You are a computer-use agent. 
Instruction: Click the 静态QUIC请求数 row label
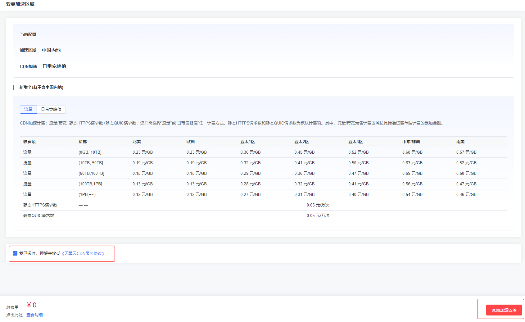coord(38,215)
